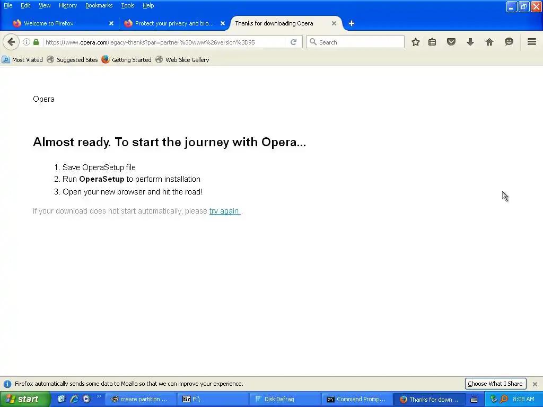Open the Getting Started bookmark
Screen dimensions: 543x407
pyautogui.click(x=126, y=60)
